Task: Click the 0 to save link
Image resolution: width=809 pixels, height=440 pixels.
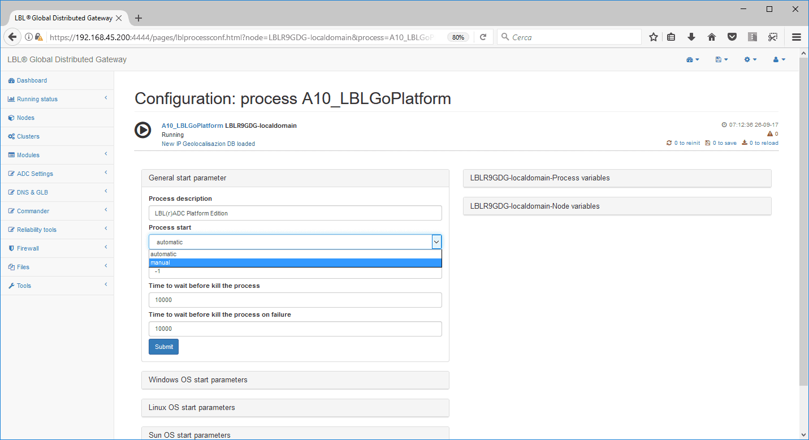Action: [721, 143]
